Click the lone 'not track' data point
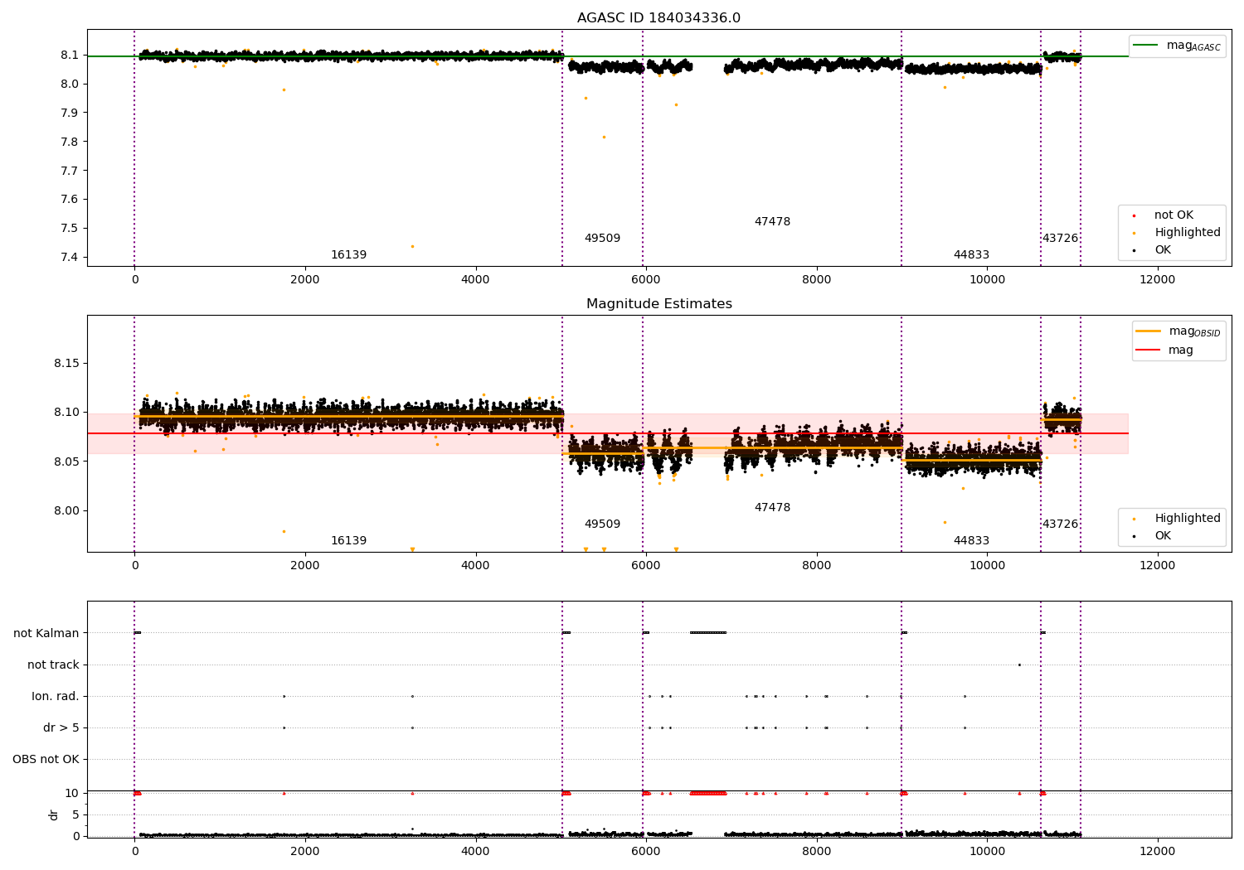 coord(1019,665)
